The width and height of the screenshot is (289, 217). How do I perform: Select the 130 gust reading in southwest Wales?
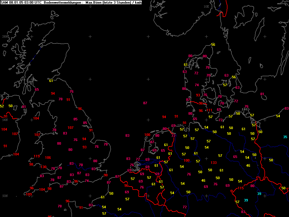click(x=43, y=167)
